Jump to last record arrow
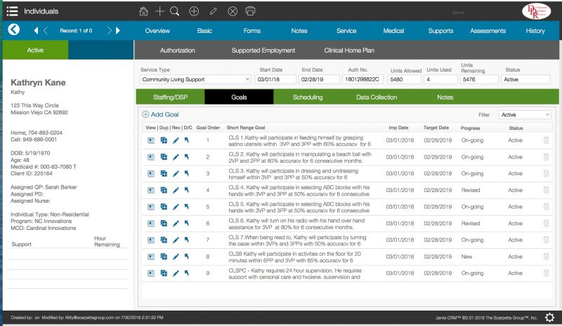Screen dimensions: 562x326 coord(118,30)
